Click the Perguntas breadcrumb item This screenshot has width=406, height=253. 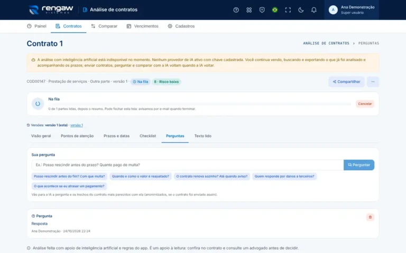[368, 43]
